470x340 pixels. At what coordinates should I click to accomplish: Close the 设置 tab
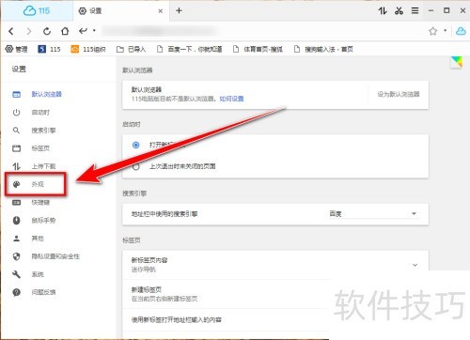pos(161,11)
